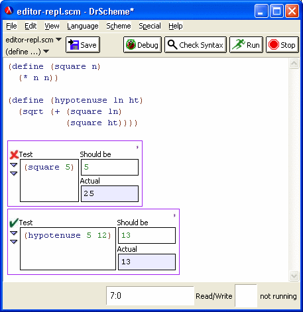The image size is (303, 312).
Task: Click into the (square 5) test expression box
Action: point(49,180)
